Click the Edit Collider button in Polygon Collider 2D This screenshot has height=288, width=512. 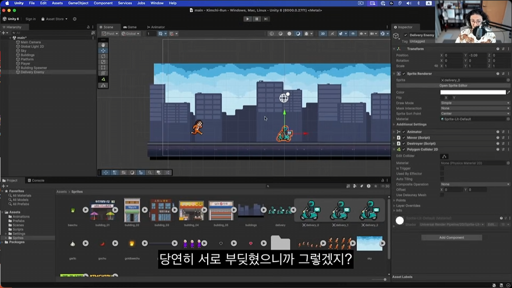tap(444, 156)
